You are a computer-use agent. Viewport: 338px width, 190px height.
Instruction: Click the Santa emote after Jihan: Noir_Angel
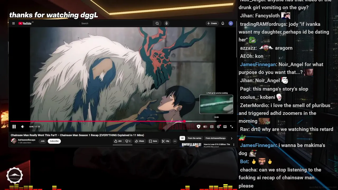284,80
